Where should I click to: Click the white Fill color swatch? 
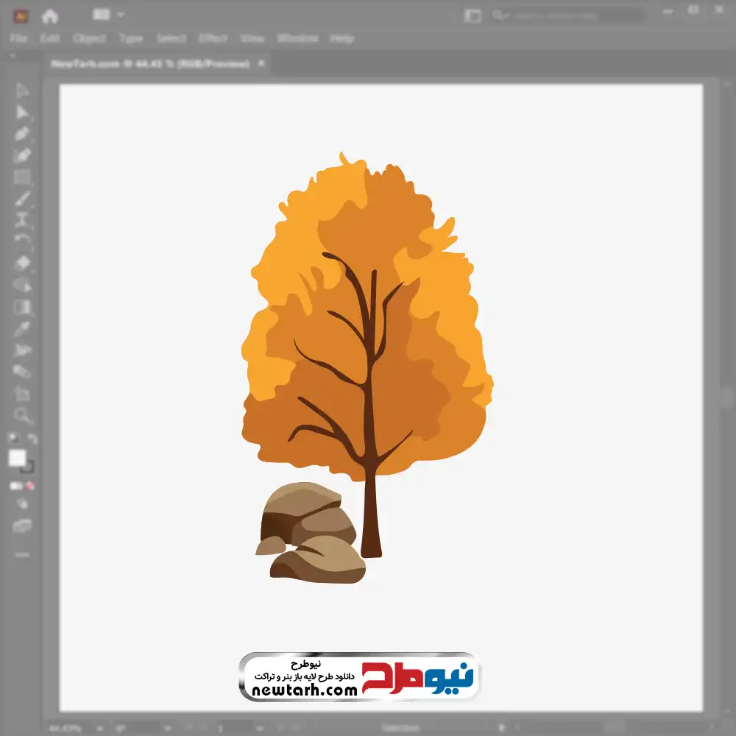pos(17,458)
